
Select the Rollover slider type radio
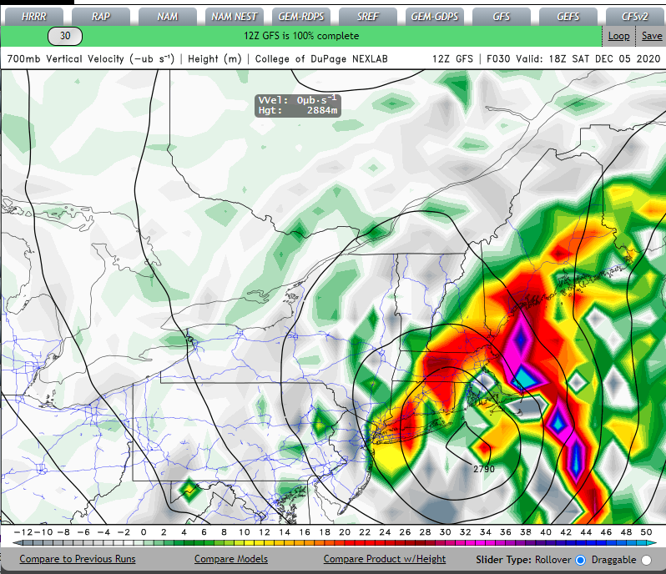coord(580,560)
